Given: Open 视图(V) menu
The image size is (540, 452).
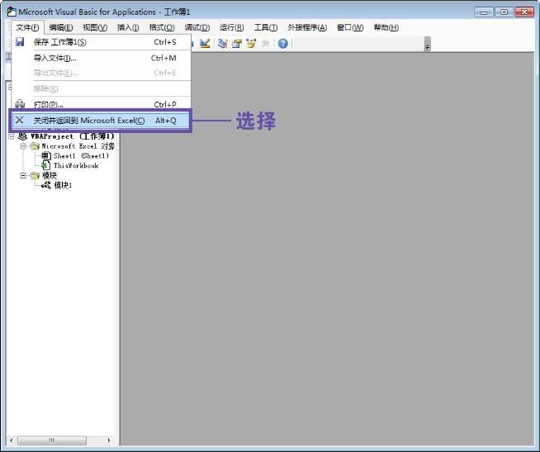Looking at the screenshot, I should [95, 27].
